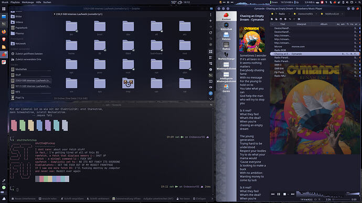The width and height of the screenshot is (362, 203).
Task: Launch Brave browser from the left dock
Action: 4,39
